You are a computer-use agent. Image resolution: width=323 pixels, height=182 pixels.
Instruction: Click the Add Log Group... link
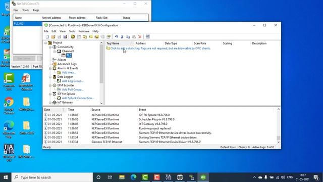click(x=73, y=81)
